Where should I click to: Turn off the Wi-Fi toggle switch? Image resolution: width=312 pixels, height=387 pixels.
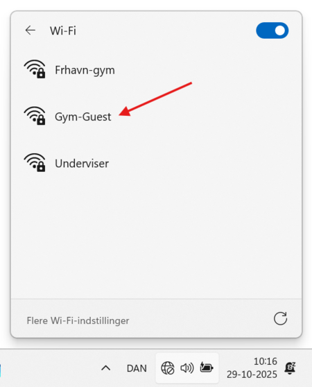pyautogui.click(x=272, y=31)
